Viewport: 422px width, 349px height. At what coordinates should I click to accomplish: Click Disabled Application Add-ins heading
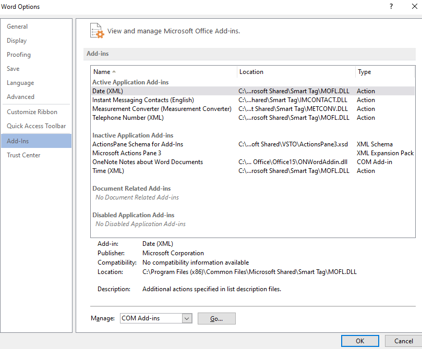(133, 215)
